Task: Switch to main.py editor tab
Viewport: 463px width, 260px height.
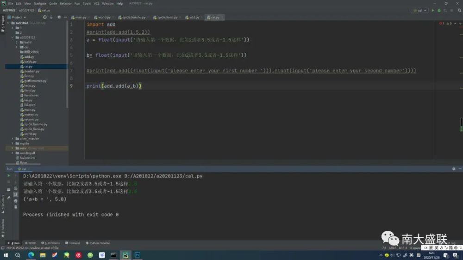Action: point(80,18)
